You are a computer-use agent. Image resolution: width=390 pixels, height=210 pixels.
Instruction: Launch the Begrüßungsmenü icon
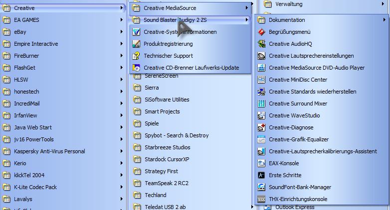coord(261,32)
